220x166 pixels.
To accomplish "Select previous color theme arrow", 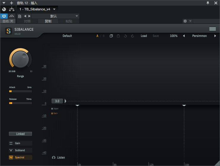I will (184, 36).
